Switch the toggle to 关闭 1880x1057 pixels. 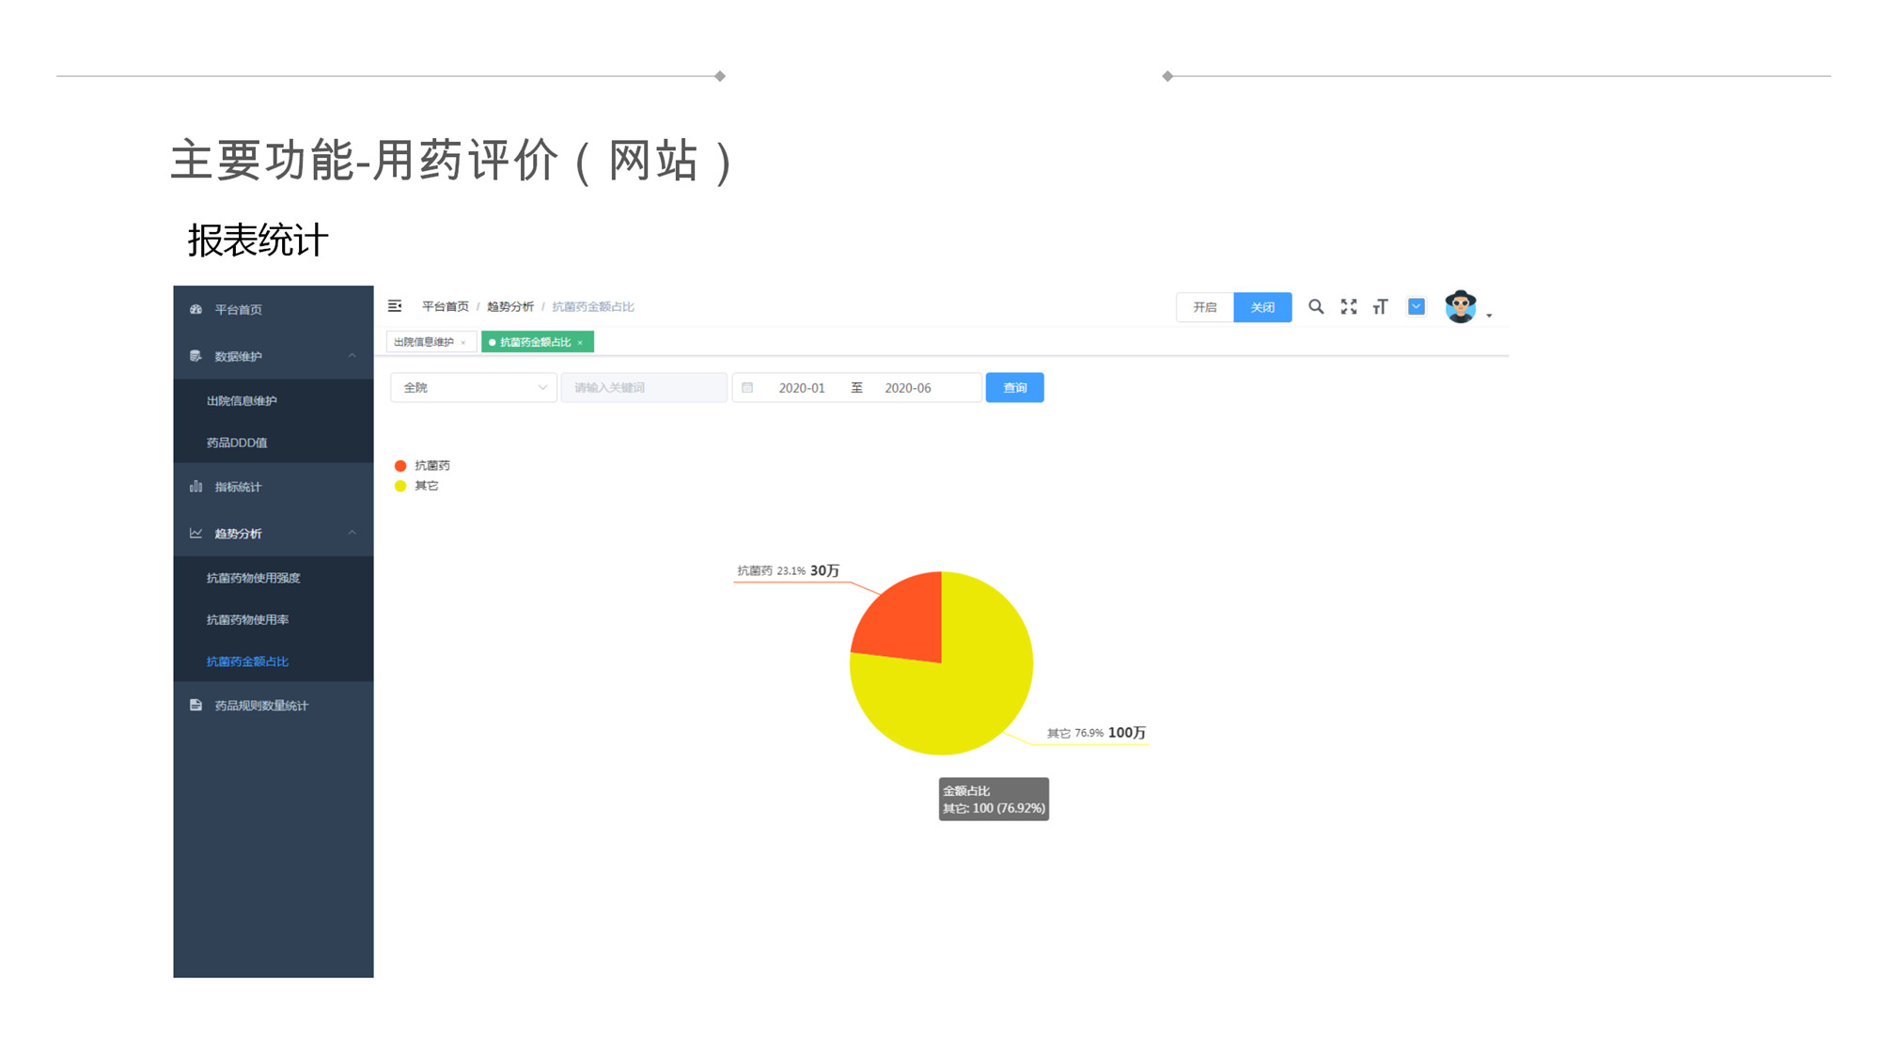click(1262, 307)
